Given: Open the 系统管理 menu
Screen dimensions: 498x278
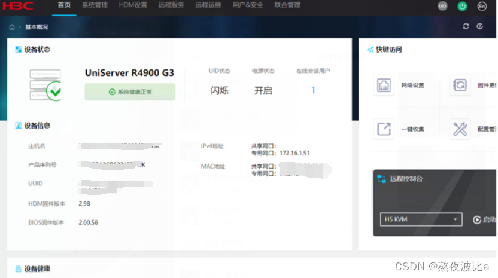Looking at the screenshot, I should (95, 5).
